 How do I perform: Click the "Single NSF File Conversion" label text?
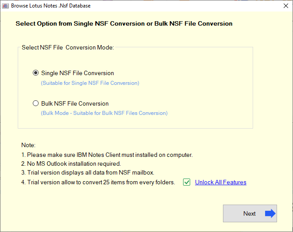pos(77,73)
